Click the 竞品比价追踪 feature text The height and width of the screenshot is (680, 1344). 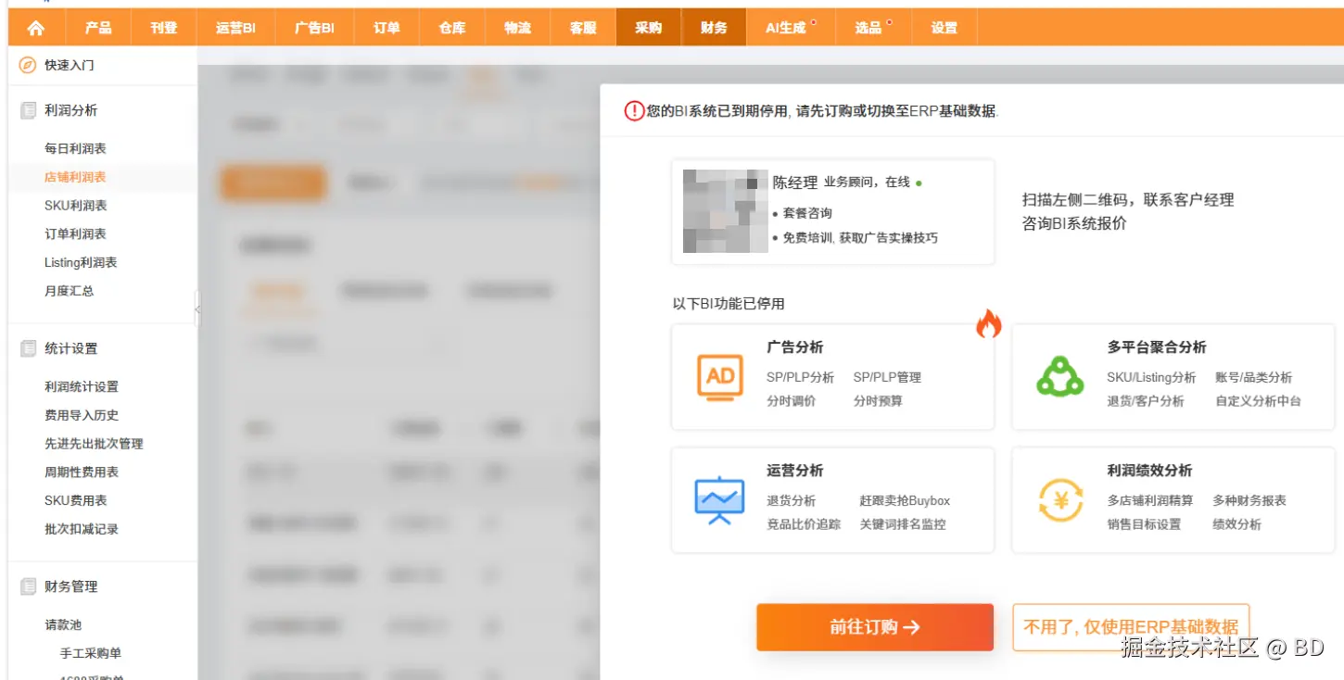click(804, 524)
